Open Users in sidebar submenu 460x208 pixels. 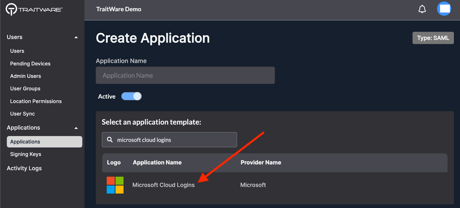tap(17, 51)
